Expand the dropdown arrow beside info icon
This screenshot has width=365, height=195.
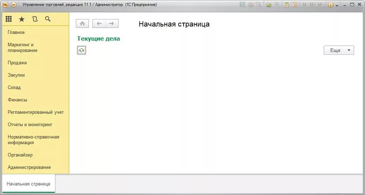tap(337, 5)
